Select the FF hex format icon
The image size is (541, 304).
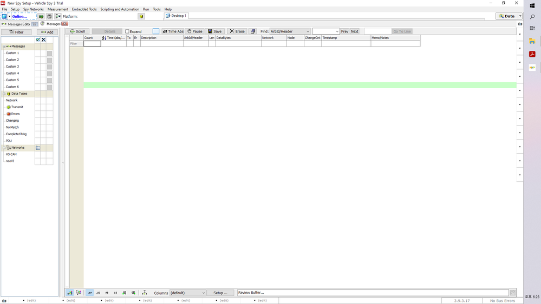coord(89,293)
